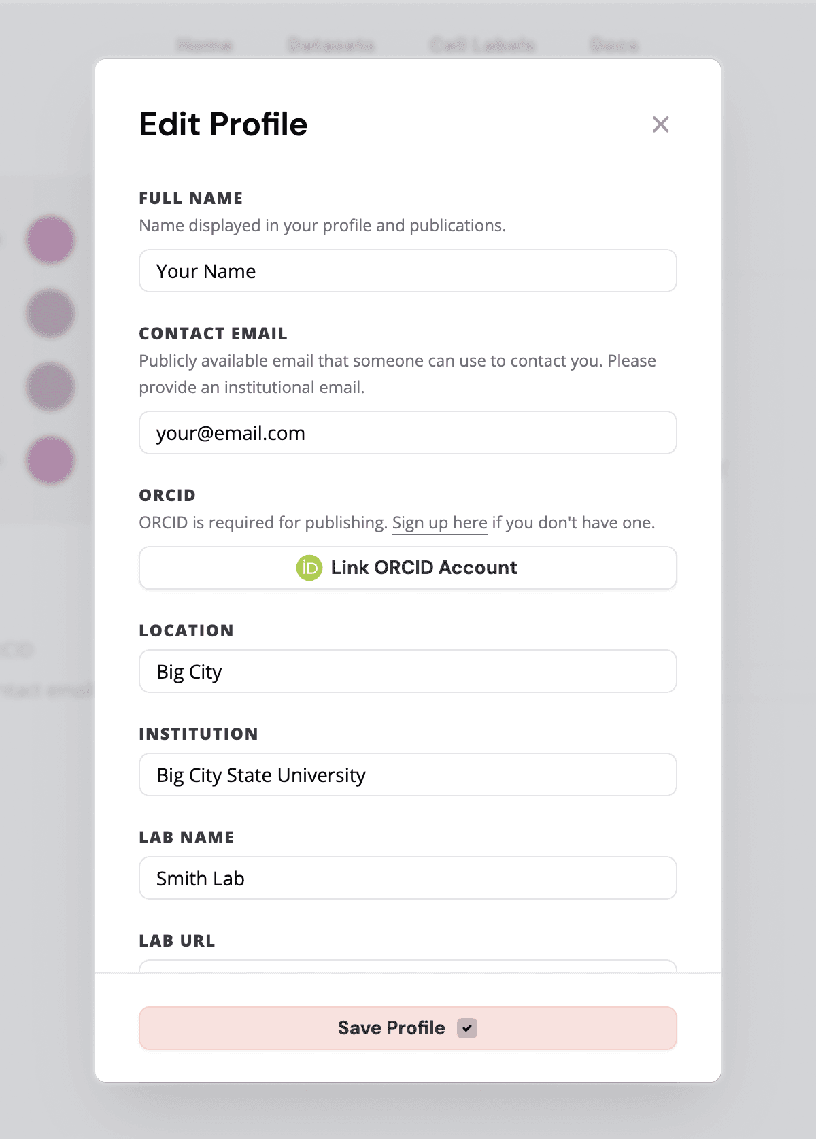Screen dimensions: 816x1139
Task: Click the Home navigation link
Action: [x=205, y=45]
